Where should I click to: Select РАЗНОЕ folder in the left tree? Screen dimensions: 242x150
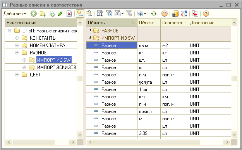click(38, 53)
